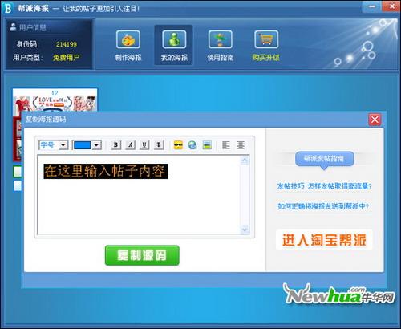This screenshot has width=401, height=329.
Task: Minimize the 帮派海报 window
Action: click(372, 6)
